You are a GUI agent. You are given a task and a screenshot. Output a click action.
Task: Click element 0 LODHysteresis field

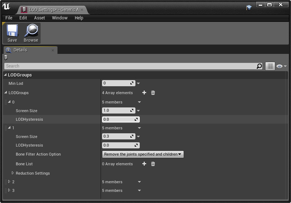point(121,119)
